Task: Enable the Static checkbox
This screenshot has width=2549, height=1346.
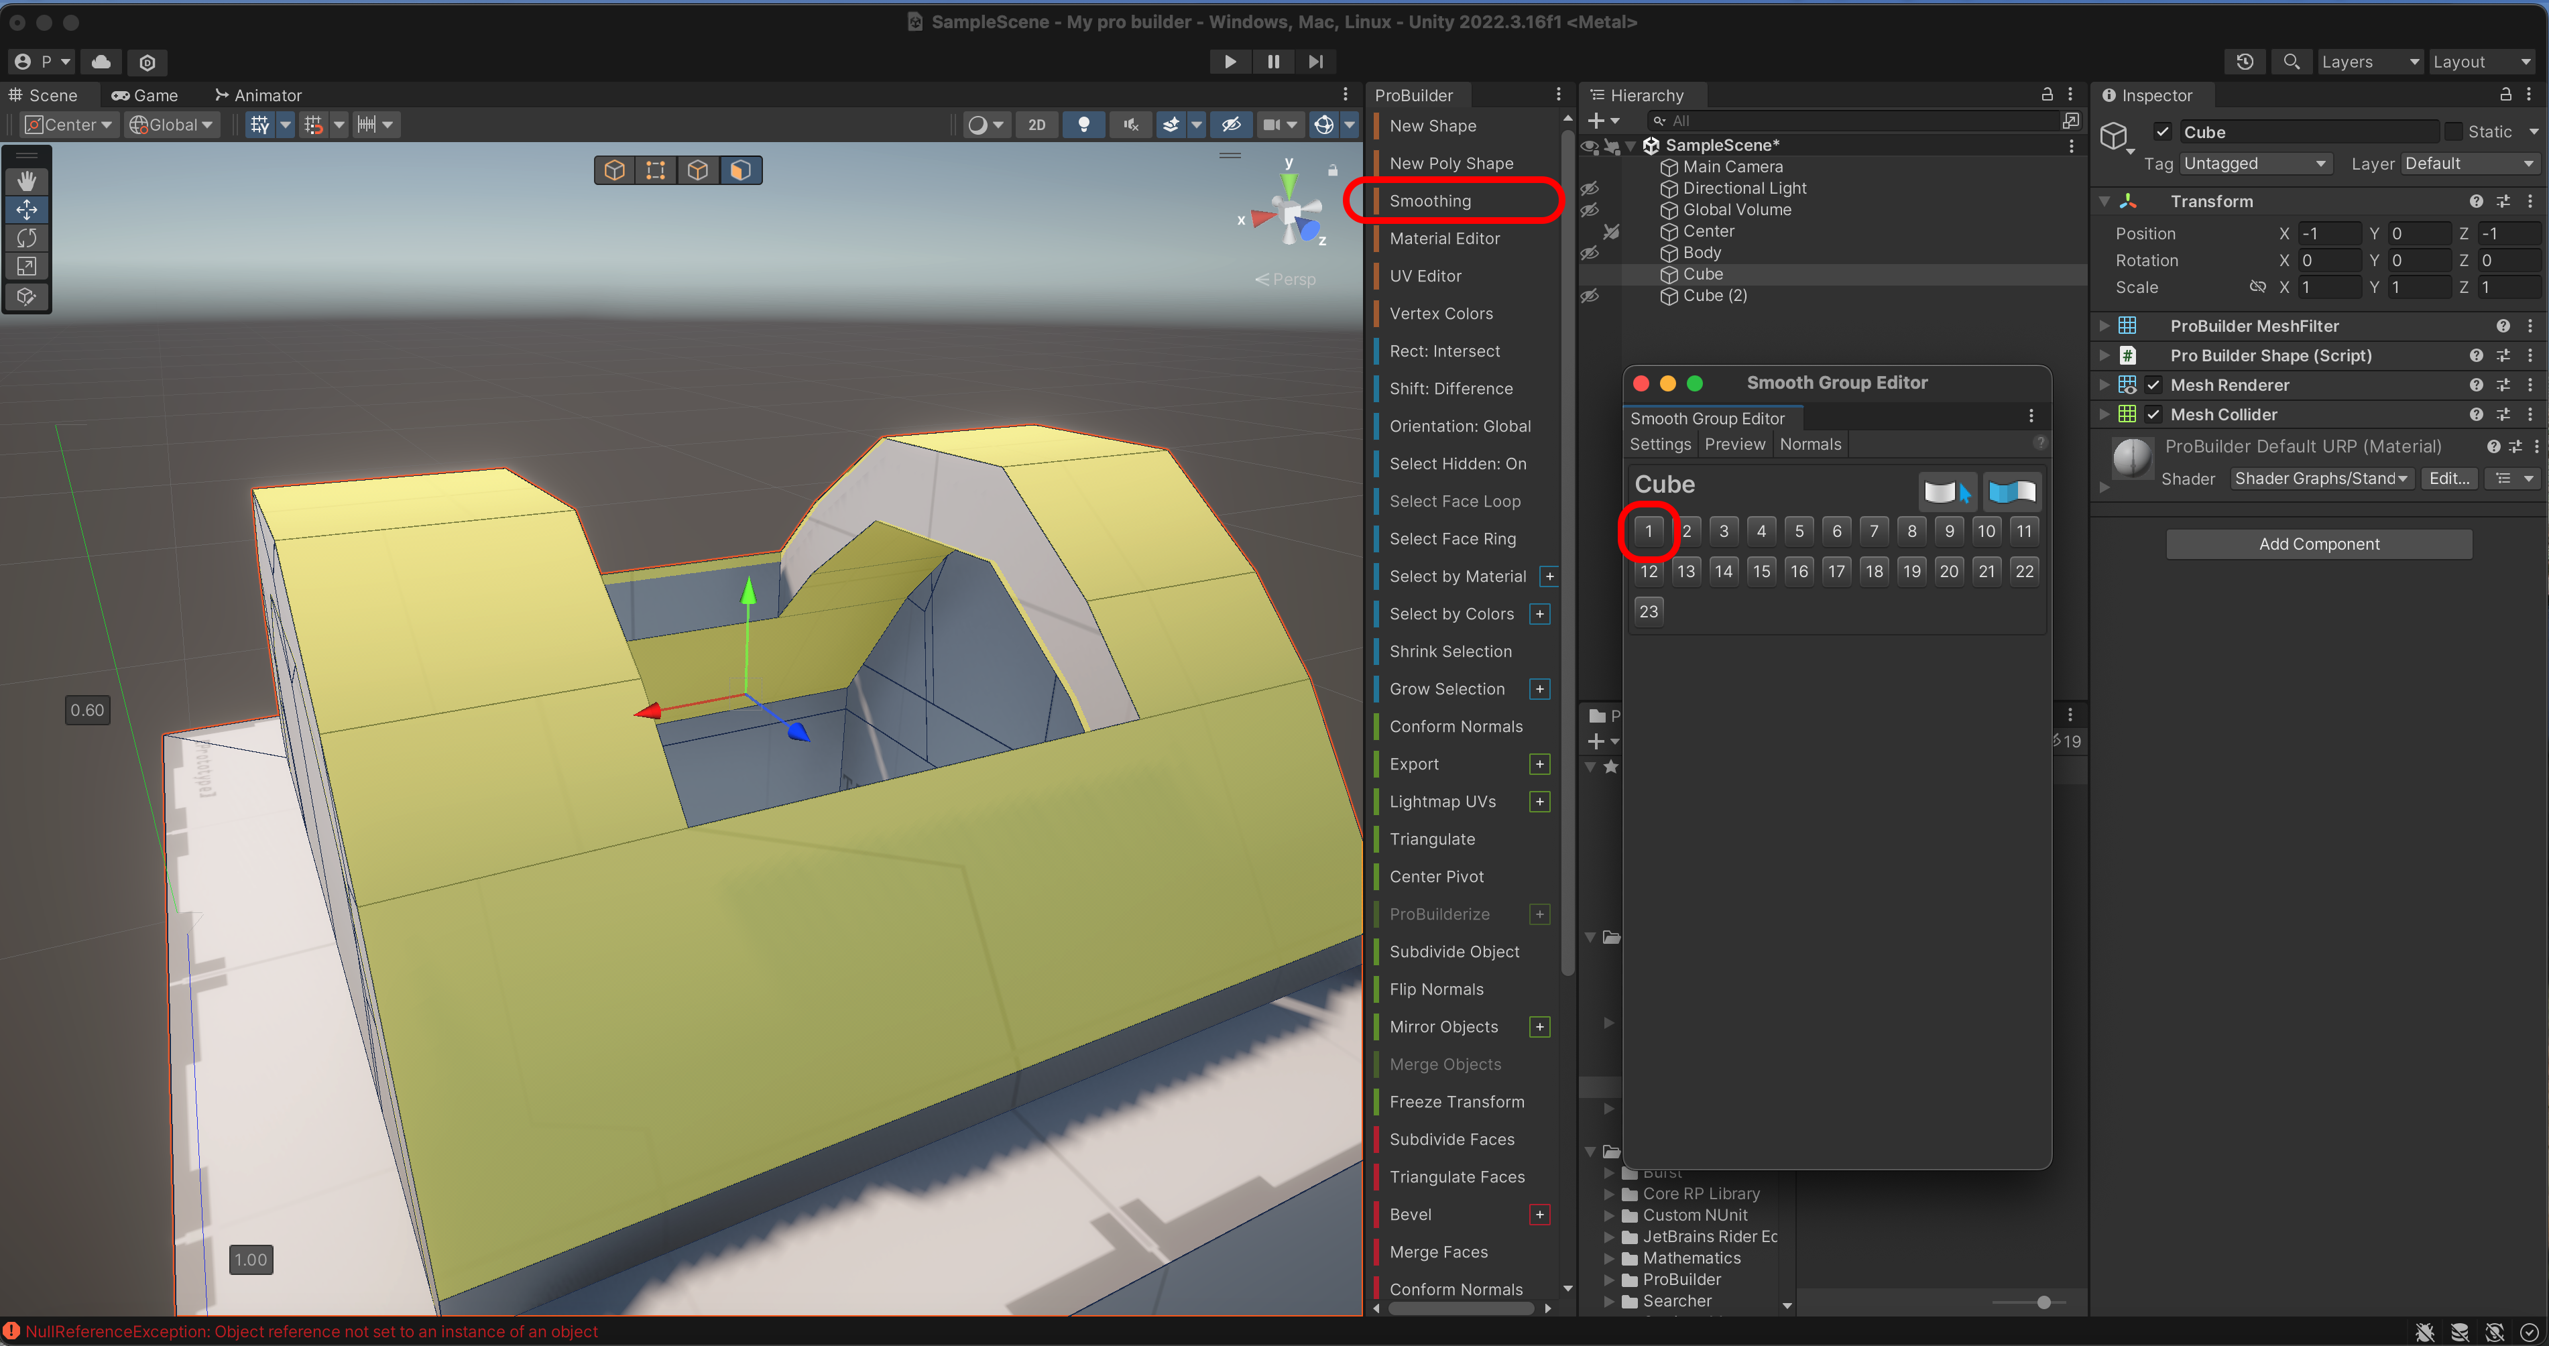Action: (2454, 131)
